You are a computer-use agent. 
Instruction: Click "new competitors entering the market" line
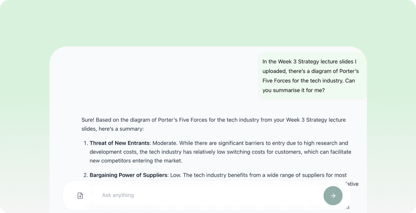pos(136,160)
